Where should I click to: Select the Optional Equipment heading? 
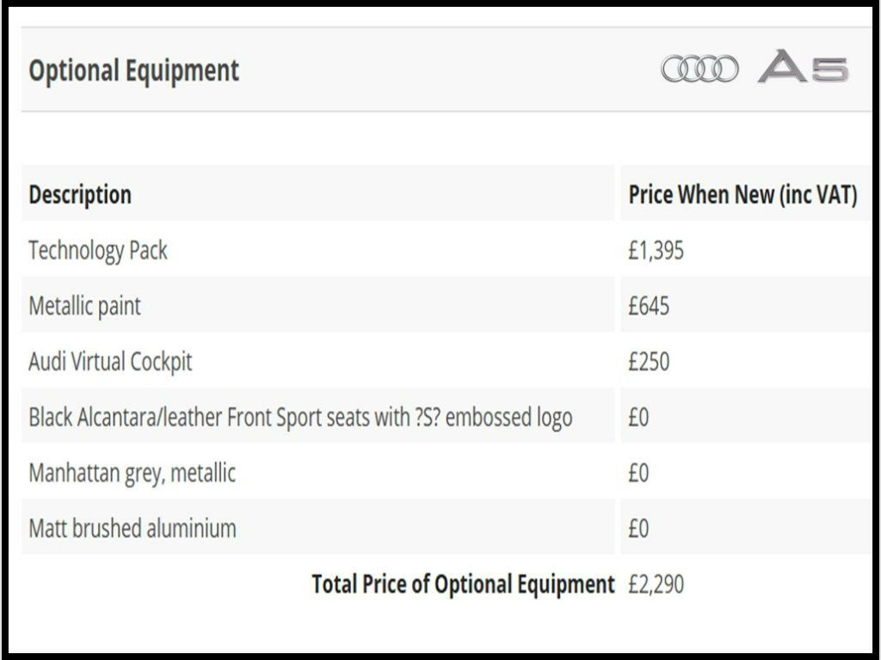tap(133, 71)
